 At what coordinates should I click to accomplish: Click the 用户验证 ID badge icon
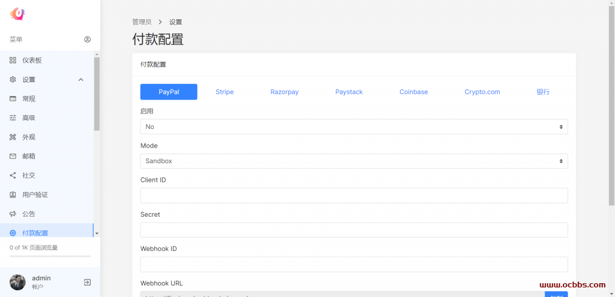pyautogui.click(x=13, y=194)
